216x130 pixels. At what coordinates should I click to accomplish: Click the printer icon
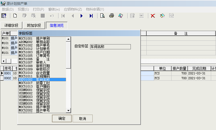click(x=112, y=16)
